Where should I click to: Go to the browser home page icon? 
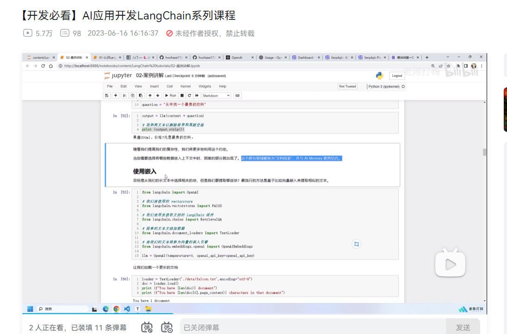(51, 66)
